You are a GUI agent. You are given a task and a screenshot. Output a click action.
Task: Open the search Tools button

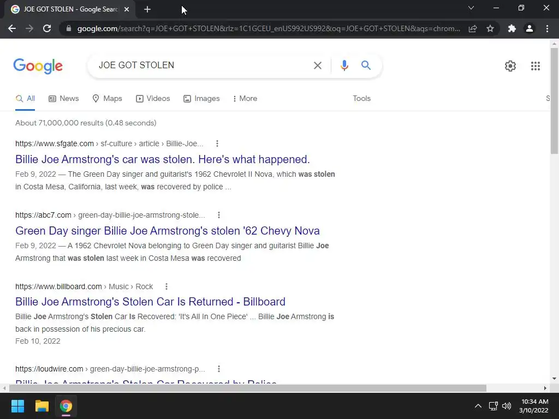coord(361,99)
